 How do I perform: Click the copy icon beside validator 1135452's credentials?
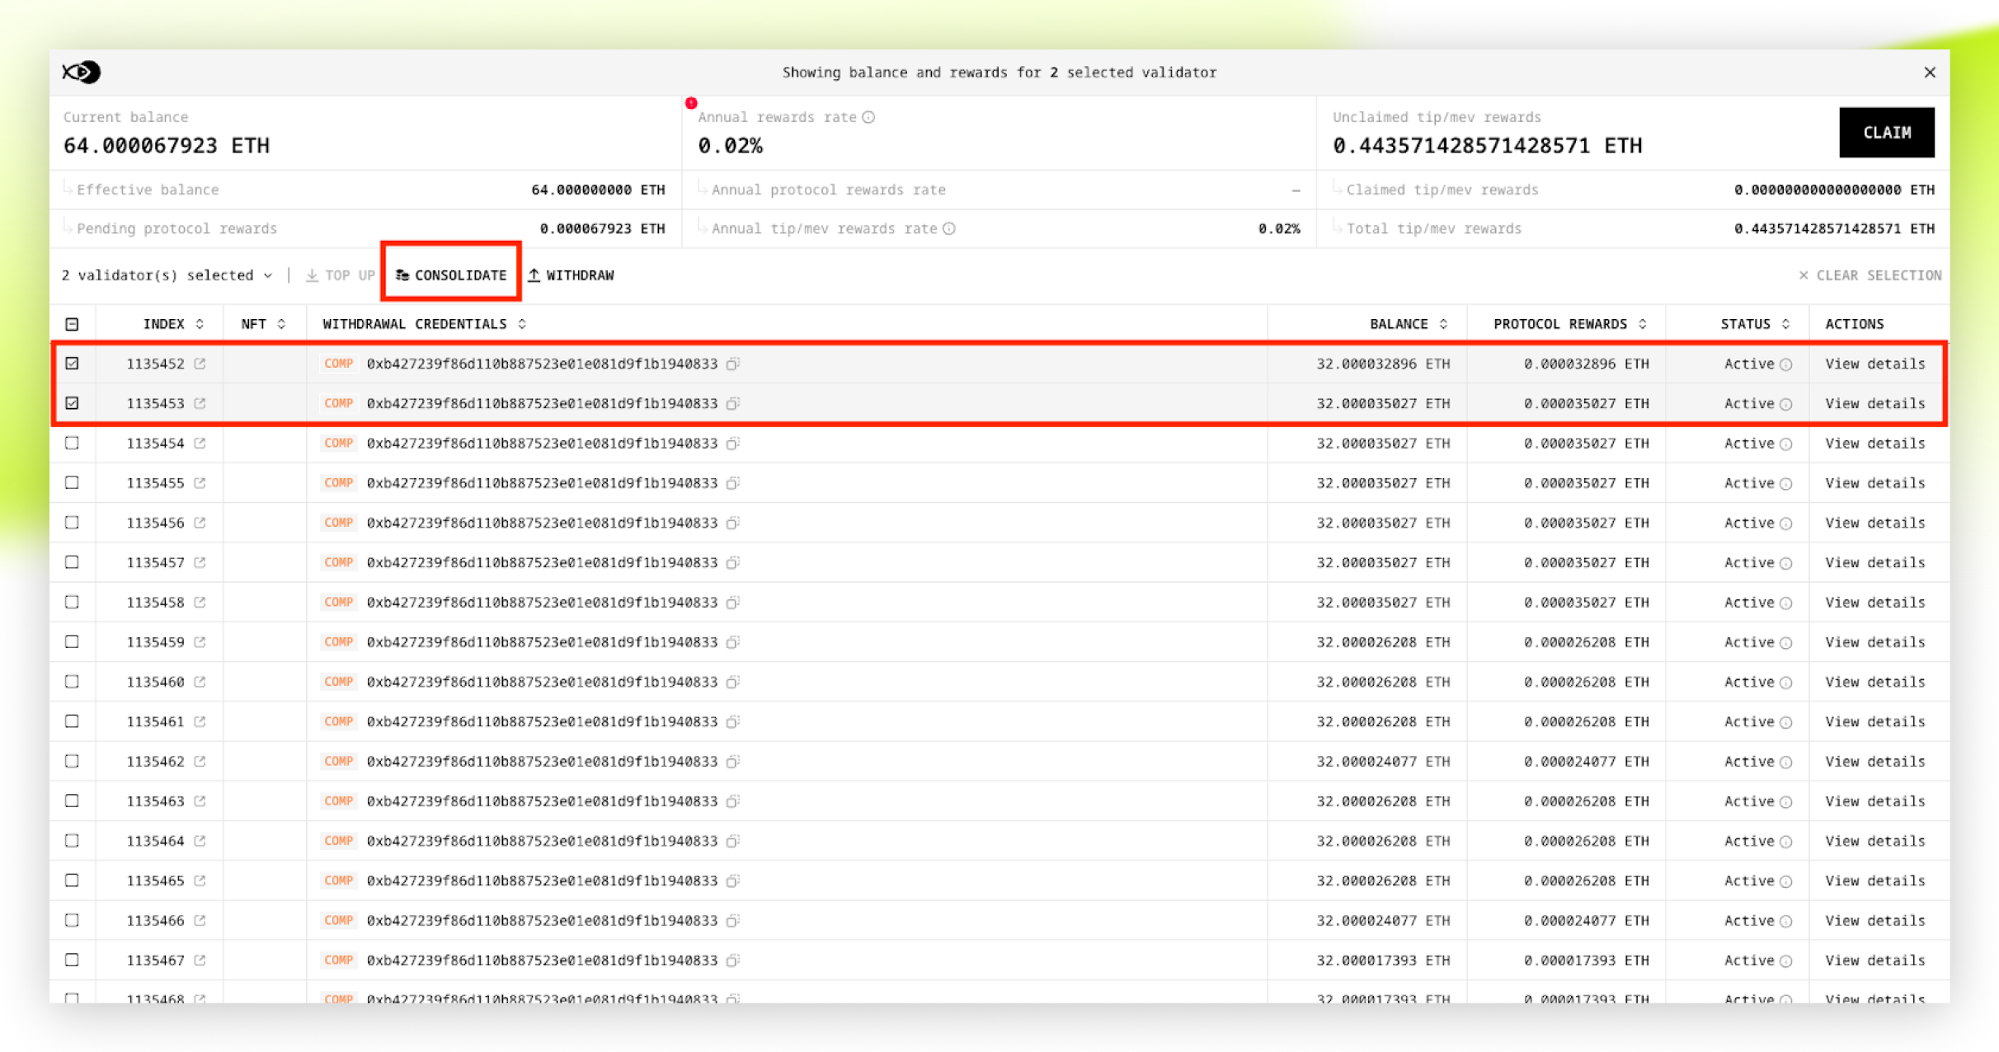coord(732,363)
